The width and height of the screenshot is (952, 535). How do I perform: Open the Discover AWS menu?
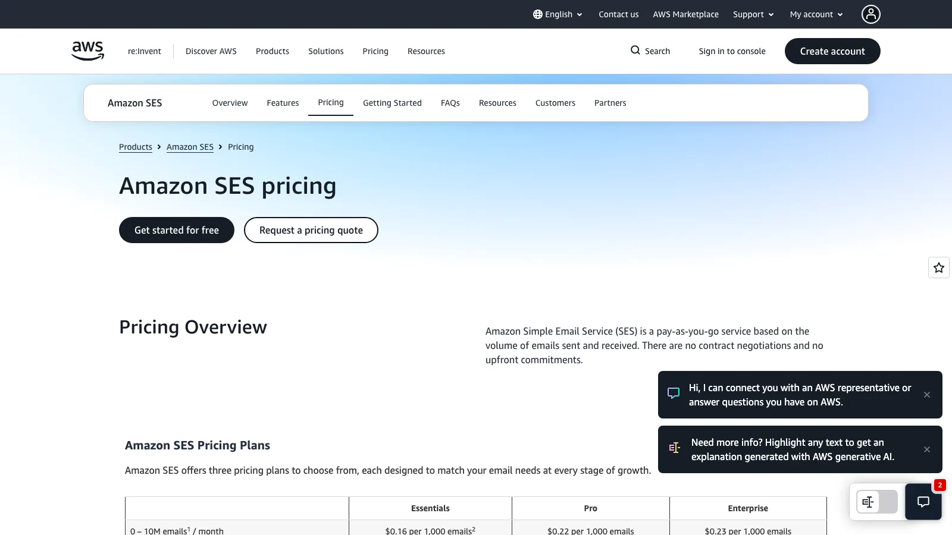tap(211, 51)
